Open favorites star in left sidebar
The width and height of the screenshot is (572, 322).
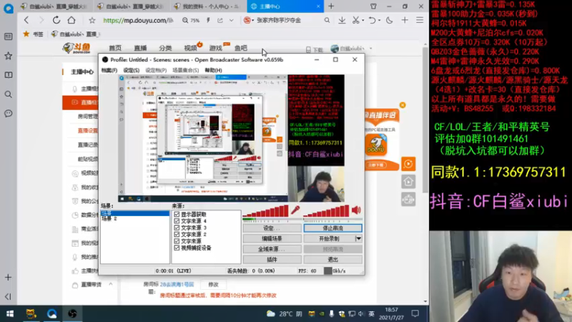(x=9, y=56)
